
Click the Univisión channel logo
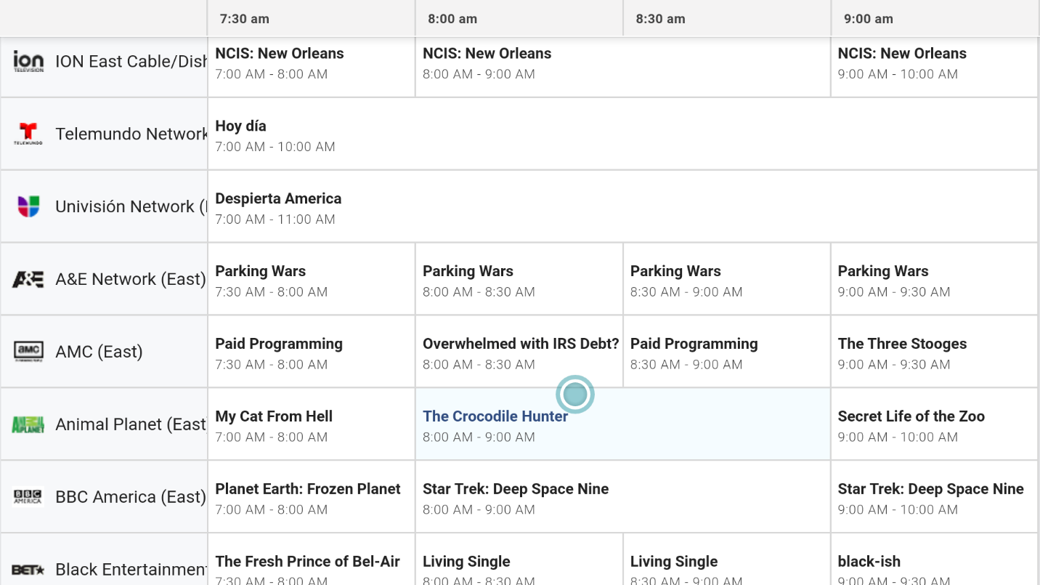28,206
